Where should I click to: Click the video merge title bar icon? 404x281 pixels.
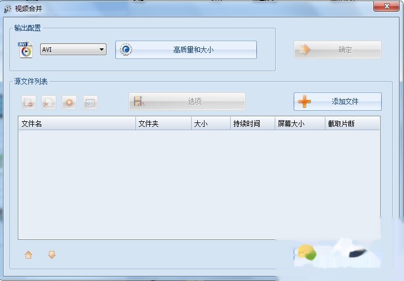(x=8, y=9)
